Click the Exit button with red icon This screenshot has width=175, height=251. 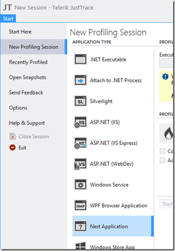tap(18, 148)
